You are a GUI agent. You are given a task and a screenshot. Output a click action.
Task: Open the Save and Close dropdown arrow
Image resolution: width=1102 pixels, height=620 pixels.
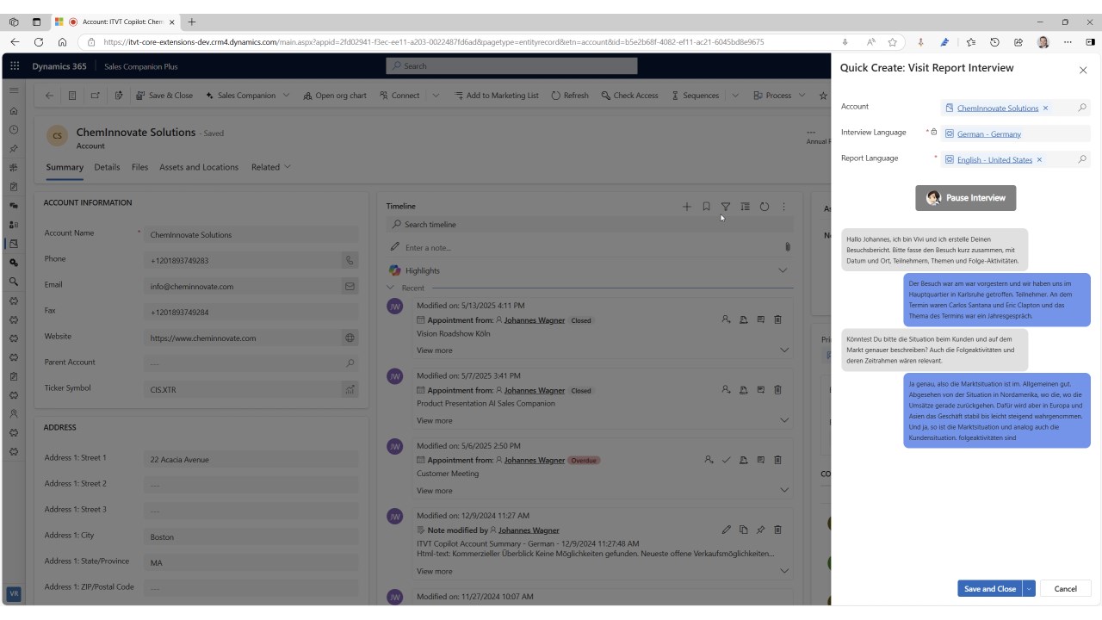click(x=1029, y=589)
